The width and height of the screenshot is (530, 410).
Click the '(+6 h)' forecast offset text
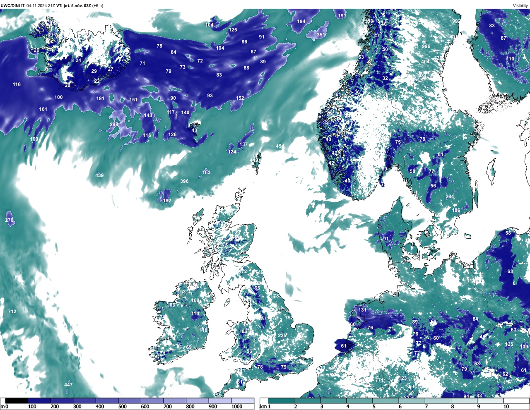point(98,5)
